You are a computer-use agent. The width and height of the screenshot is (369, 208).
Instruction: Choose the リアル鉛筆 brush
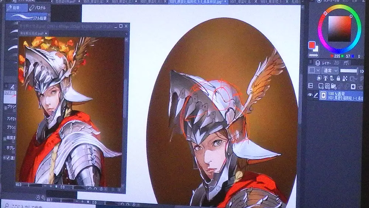click(x=26, y=17)
